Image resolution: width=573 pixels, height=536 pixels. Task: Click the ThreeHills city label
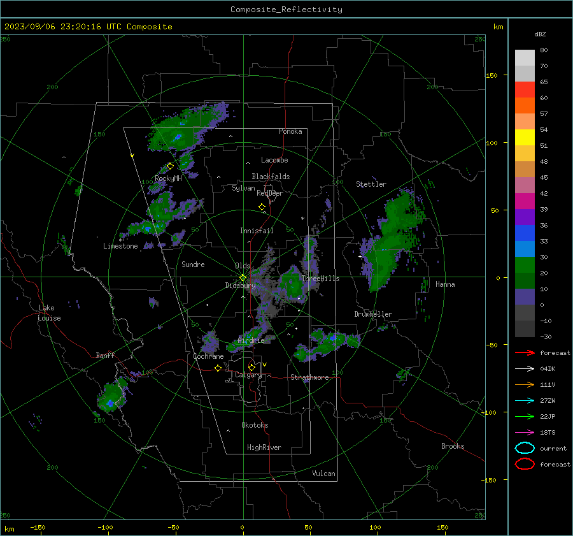pyautogui.click(x=320, y=279)
